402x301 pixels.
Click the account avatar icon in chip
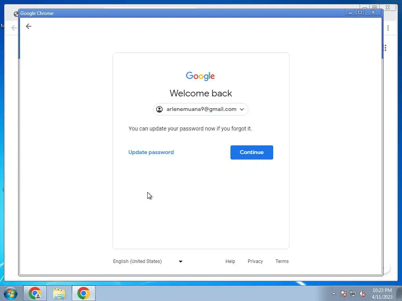click(159, 109)
